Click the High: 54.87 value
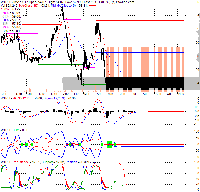The height and width of the screenshot is (192, 200). pyautogui.click(x=56, y=2)
